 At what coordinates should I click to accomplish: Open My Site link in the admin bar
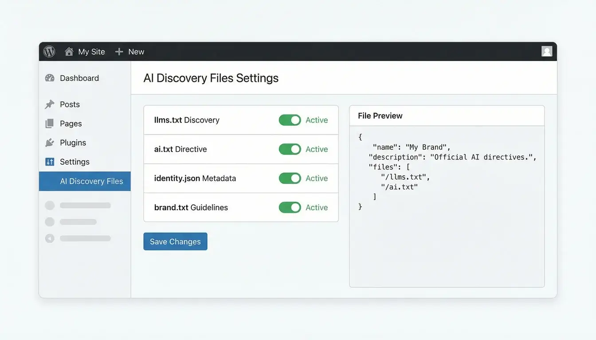(91, 52)
